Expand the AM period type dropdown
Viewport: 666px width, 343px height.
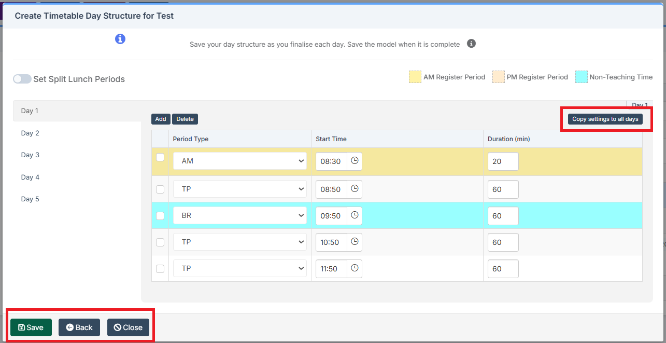[x=240, y=161]
